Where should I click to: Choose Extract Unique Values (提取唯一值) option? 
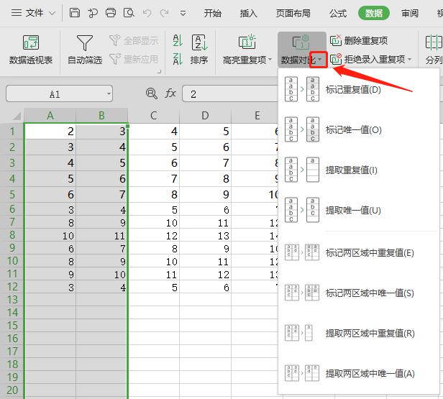point(353,210)
